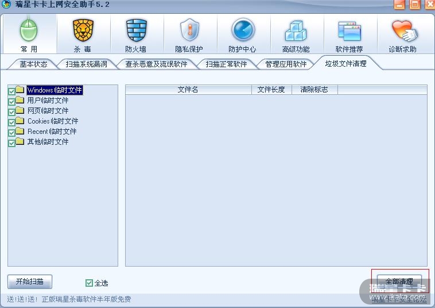Open the 防火墙 firewall brick shield
Image resolution: width=435 pixels, height=308 pixels.
click(x=136, y=34)
